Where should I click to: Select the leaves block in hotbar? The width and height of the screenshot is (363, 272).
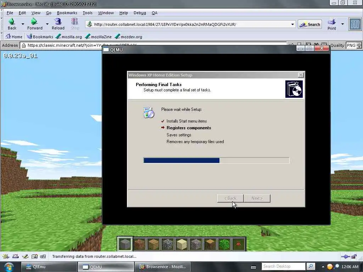click(224, 244)
